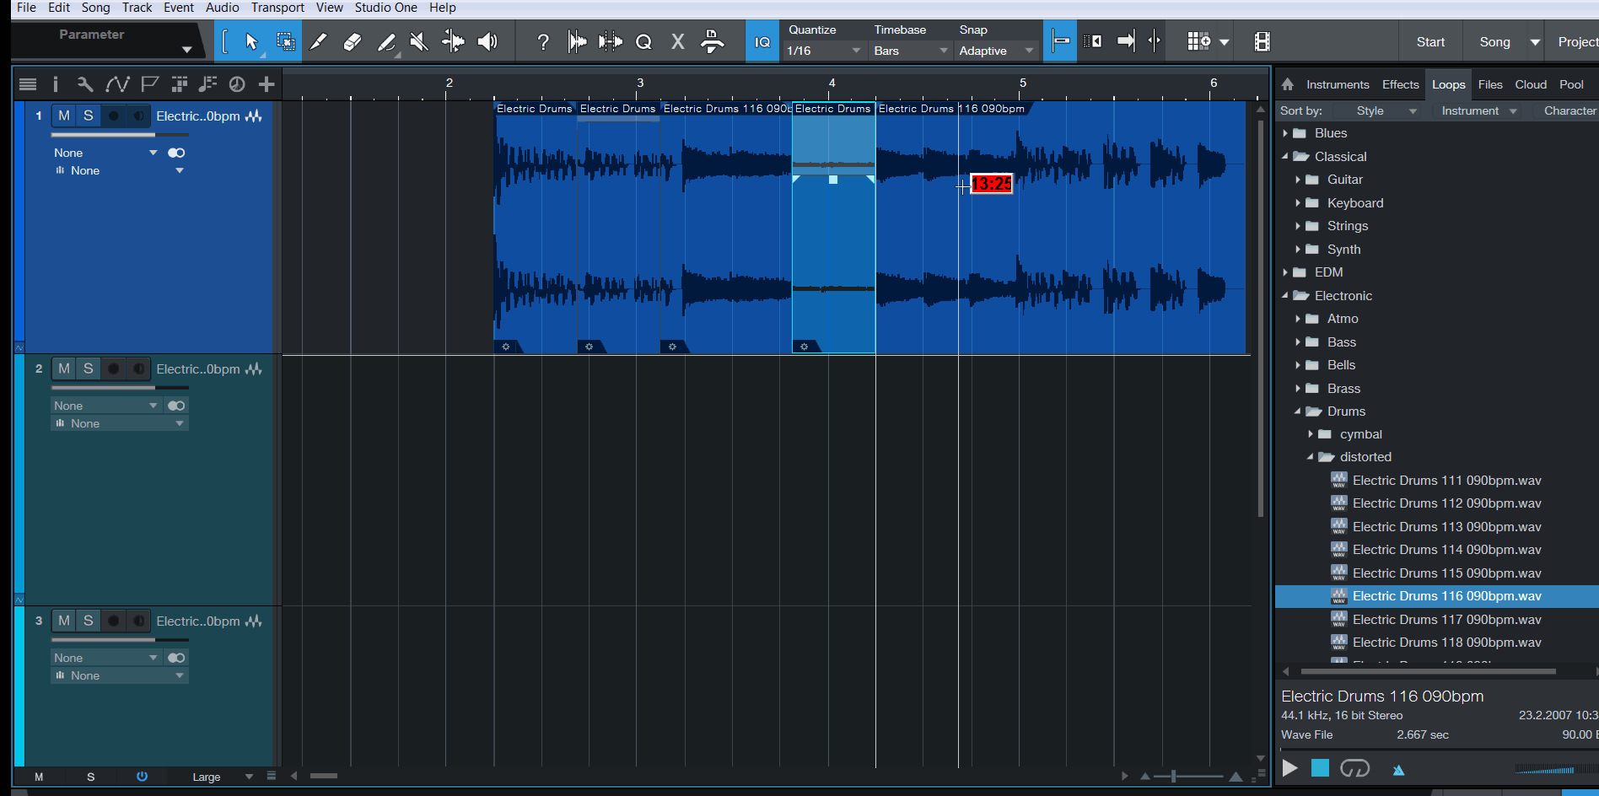Solo track 3
Image resolution: width=1599 pixels, height=796 pixels.
point(89,621)
